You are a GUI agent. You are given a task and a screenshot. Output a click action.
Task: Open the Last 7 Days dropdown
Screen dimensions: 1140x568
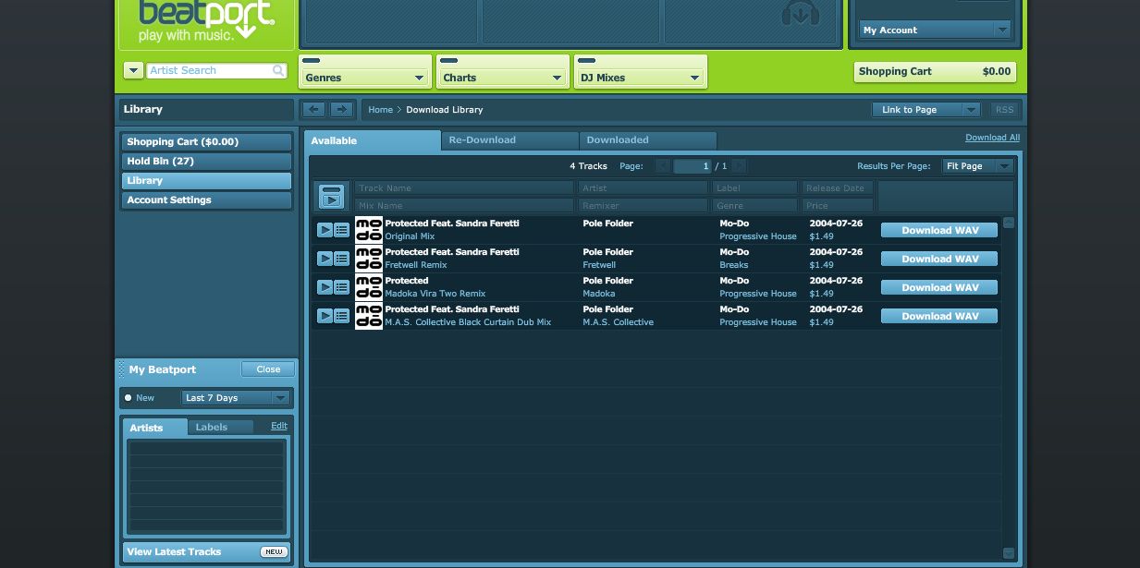coord(236,398)
